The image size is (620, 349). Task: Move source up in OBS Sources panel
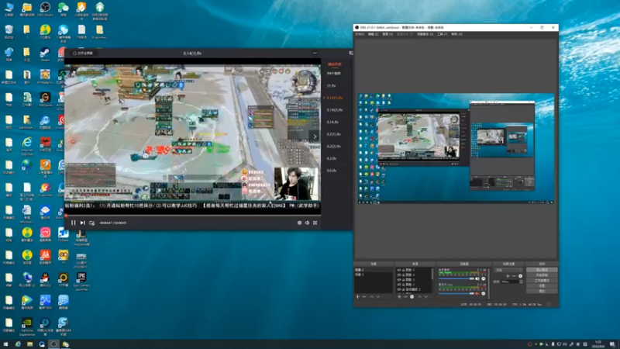pos(420,297)
